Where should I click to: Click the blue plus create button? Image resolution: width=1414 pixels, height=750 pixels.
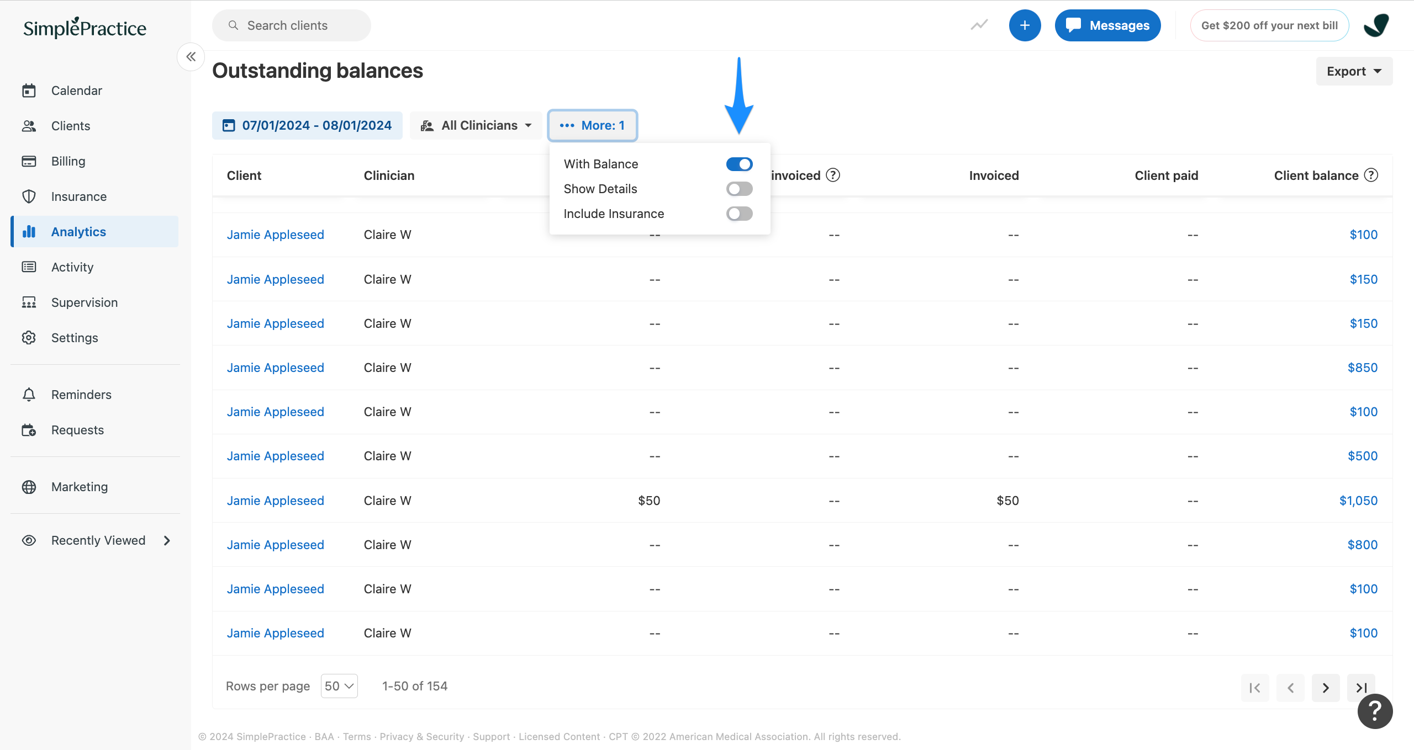(1025, 25)
